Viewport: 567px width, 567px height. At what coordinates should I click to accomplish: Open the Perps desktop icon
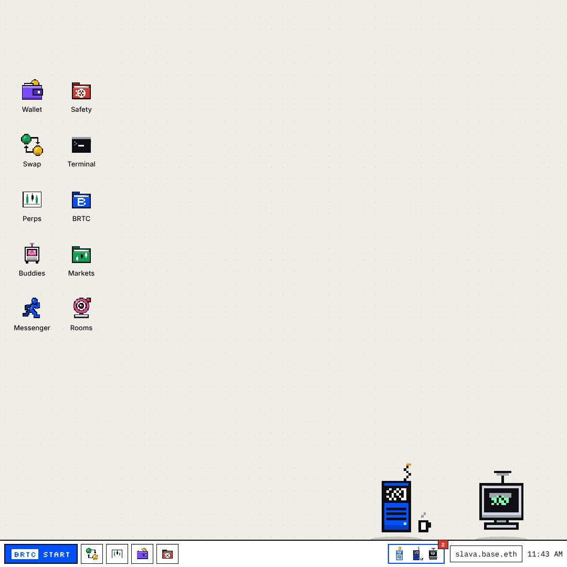[x=32, y=199]
